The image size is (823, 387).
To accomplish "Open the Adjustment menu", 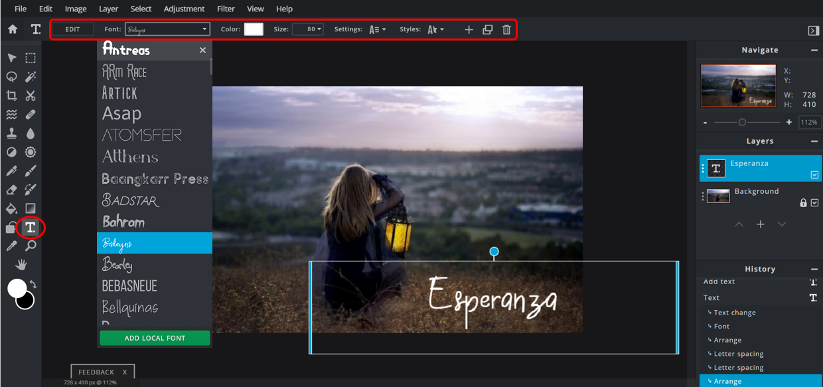I will pos(184,9).
